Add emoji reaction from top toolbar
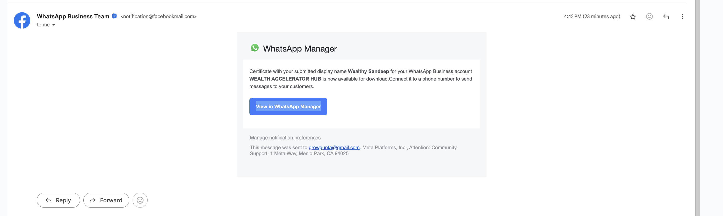Screen dimensions: 723x216 point(649,16)
